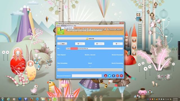
Task: Open Adobe Premiere from taskbar
Action: point(20,99)
